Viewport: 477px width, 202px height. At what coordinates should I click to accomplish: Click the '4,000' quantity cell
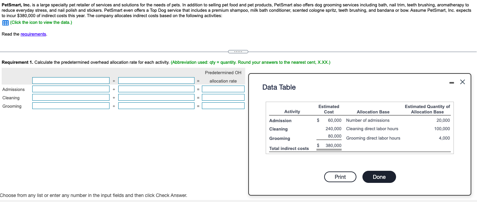pyautogui.click(x=444, y=138)
